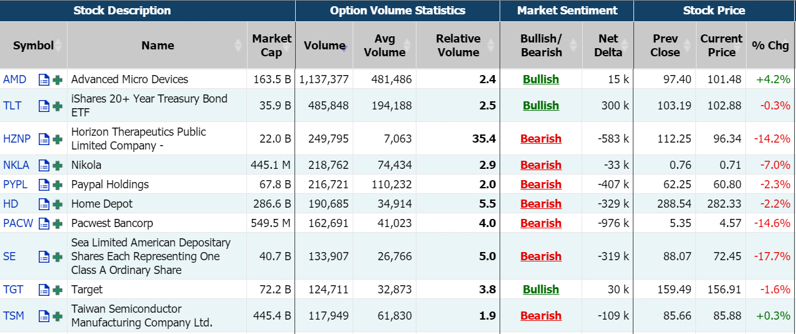The height and width of the screenshot is (334, 796).
Task: Click the Bearish link for HZNP
Action: (x=541, y=139)
